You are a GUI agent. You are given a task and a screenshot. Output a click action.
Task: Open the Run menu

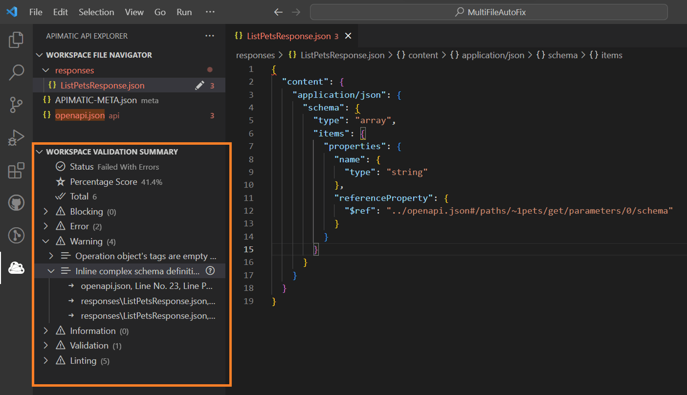184,12
